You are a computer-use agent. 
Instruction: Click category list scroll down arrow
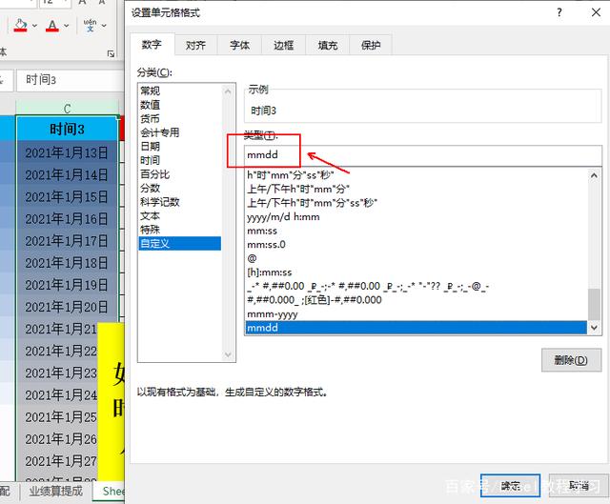pyautogui.click(x=228, y=354)
